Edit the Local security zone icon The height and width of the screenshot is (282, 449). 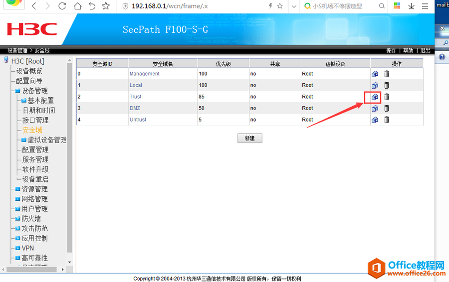(x=375, y=86)
